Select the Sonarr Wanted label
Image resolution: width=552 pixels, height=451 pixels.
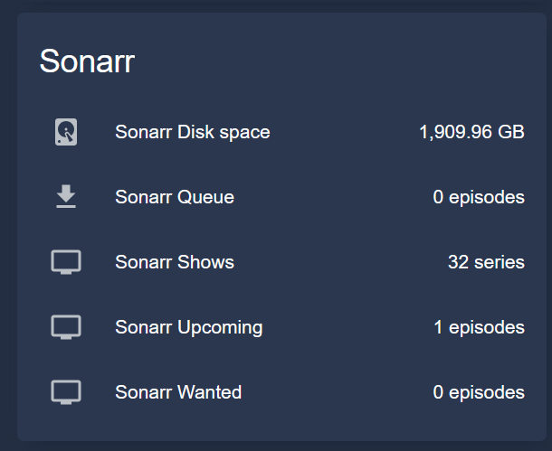coord(178,392)
